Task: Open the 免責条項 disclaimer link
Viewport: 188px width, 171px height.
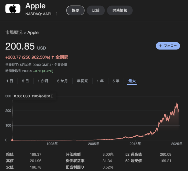Action: (60, 65)
